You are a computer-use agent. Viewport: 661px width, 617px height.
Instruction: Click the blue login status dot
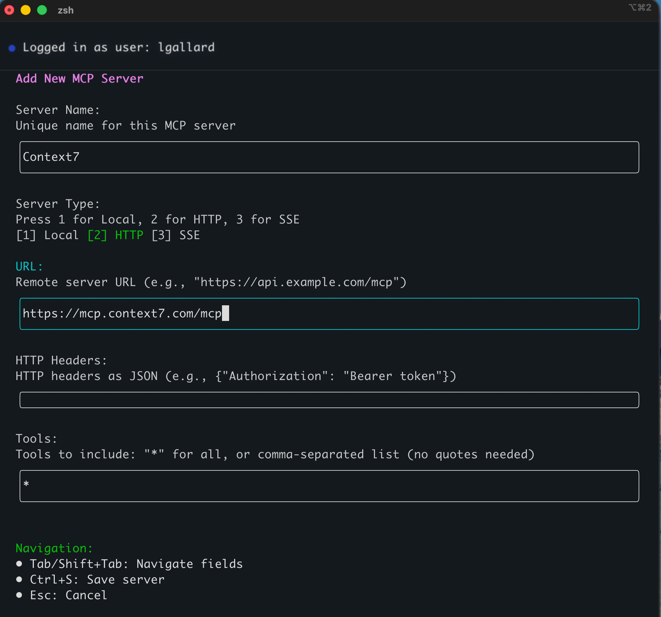click(x=12, y=48)
